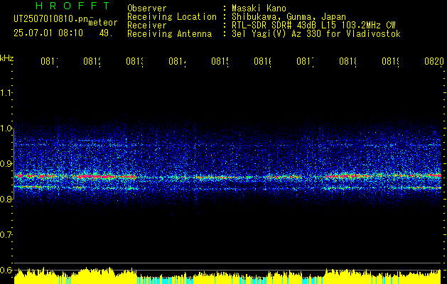Click the 0.6 frequency axis label
The width and height of the screenshot is (447, 284).
point(7,270)
